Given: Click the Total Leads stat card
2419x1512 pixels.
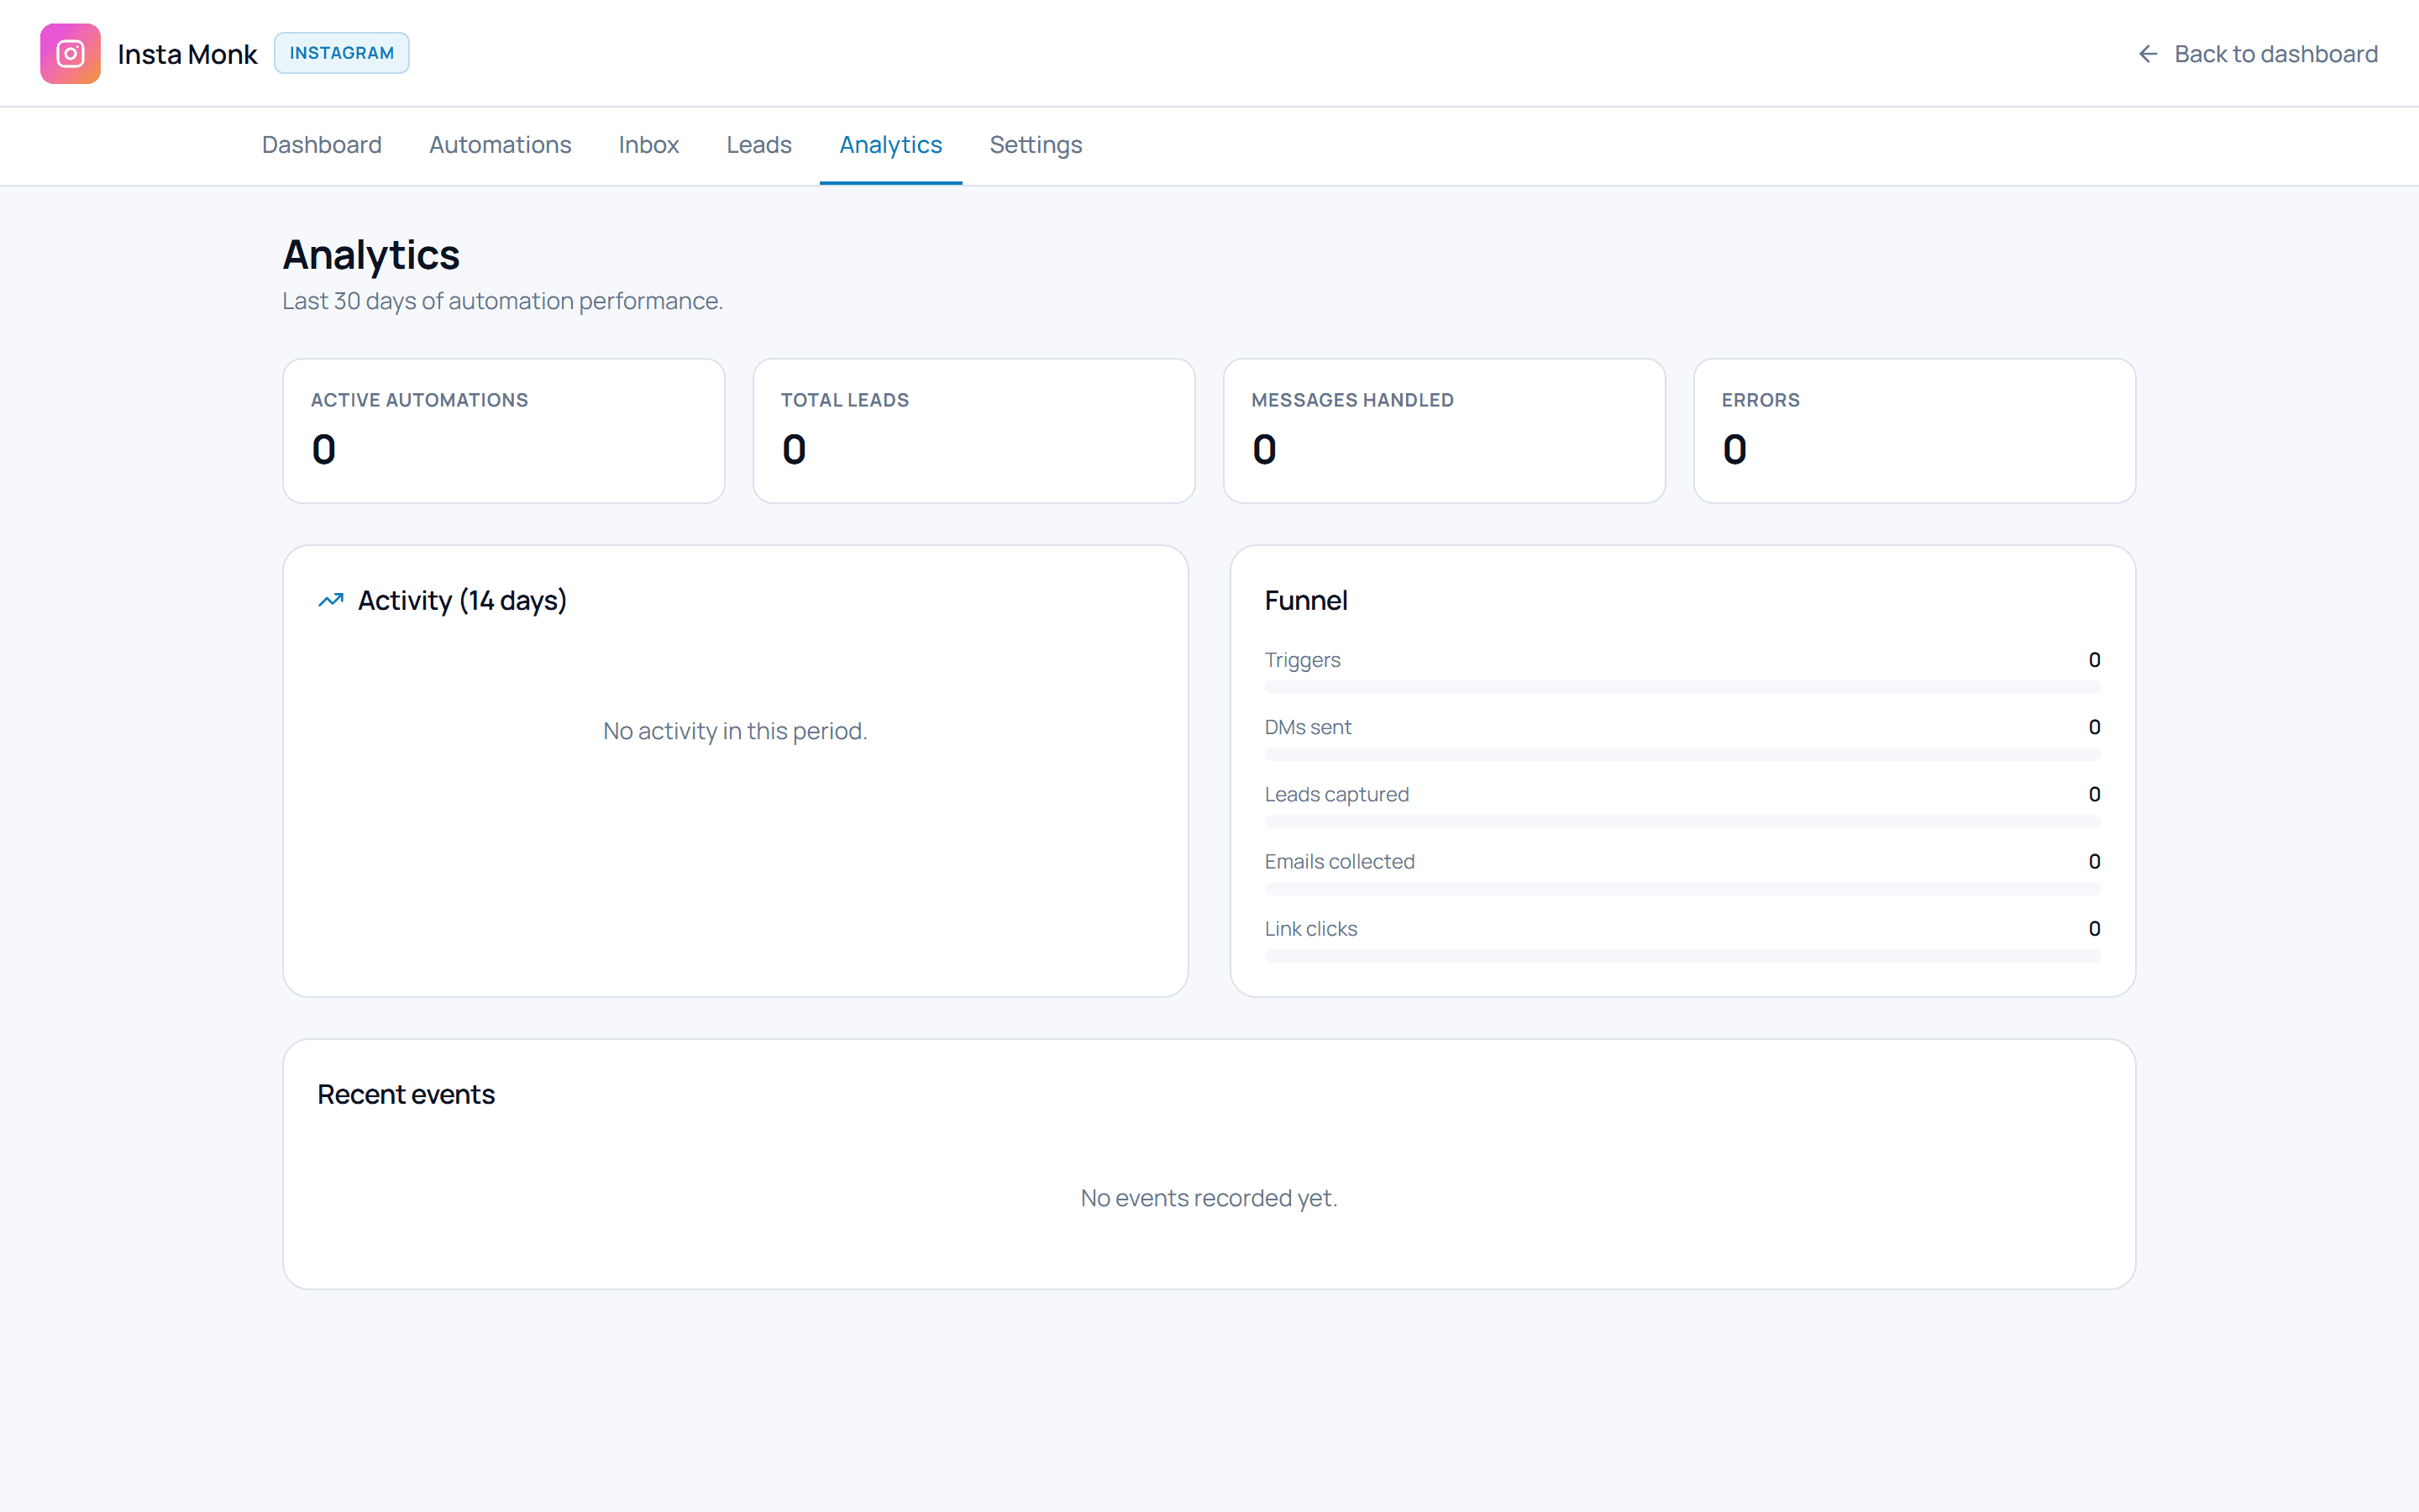Looking at the screenshot, I should point(973,431).
